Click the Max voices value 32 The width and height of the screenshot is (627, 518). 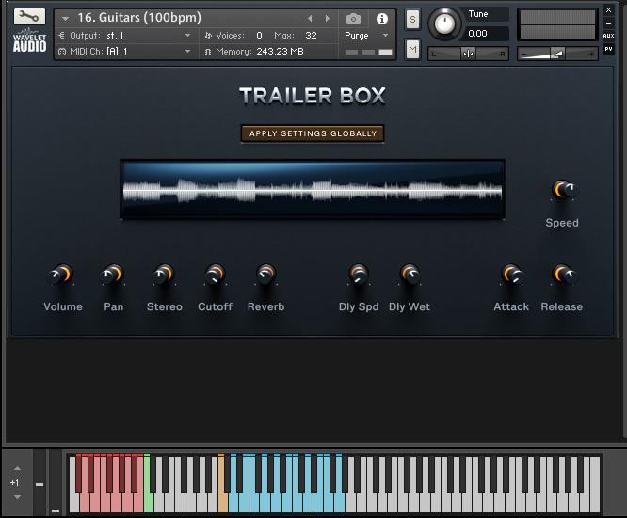pyautogui.click(x=311, y=36)
